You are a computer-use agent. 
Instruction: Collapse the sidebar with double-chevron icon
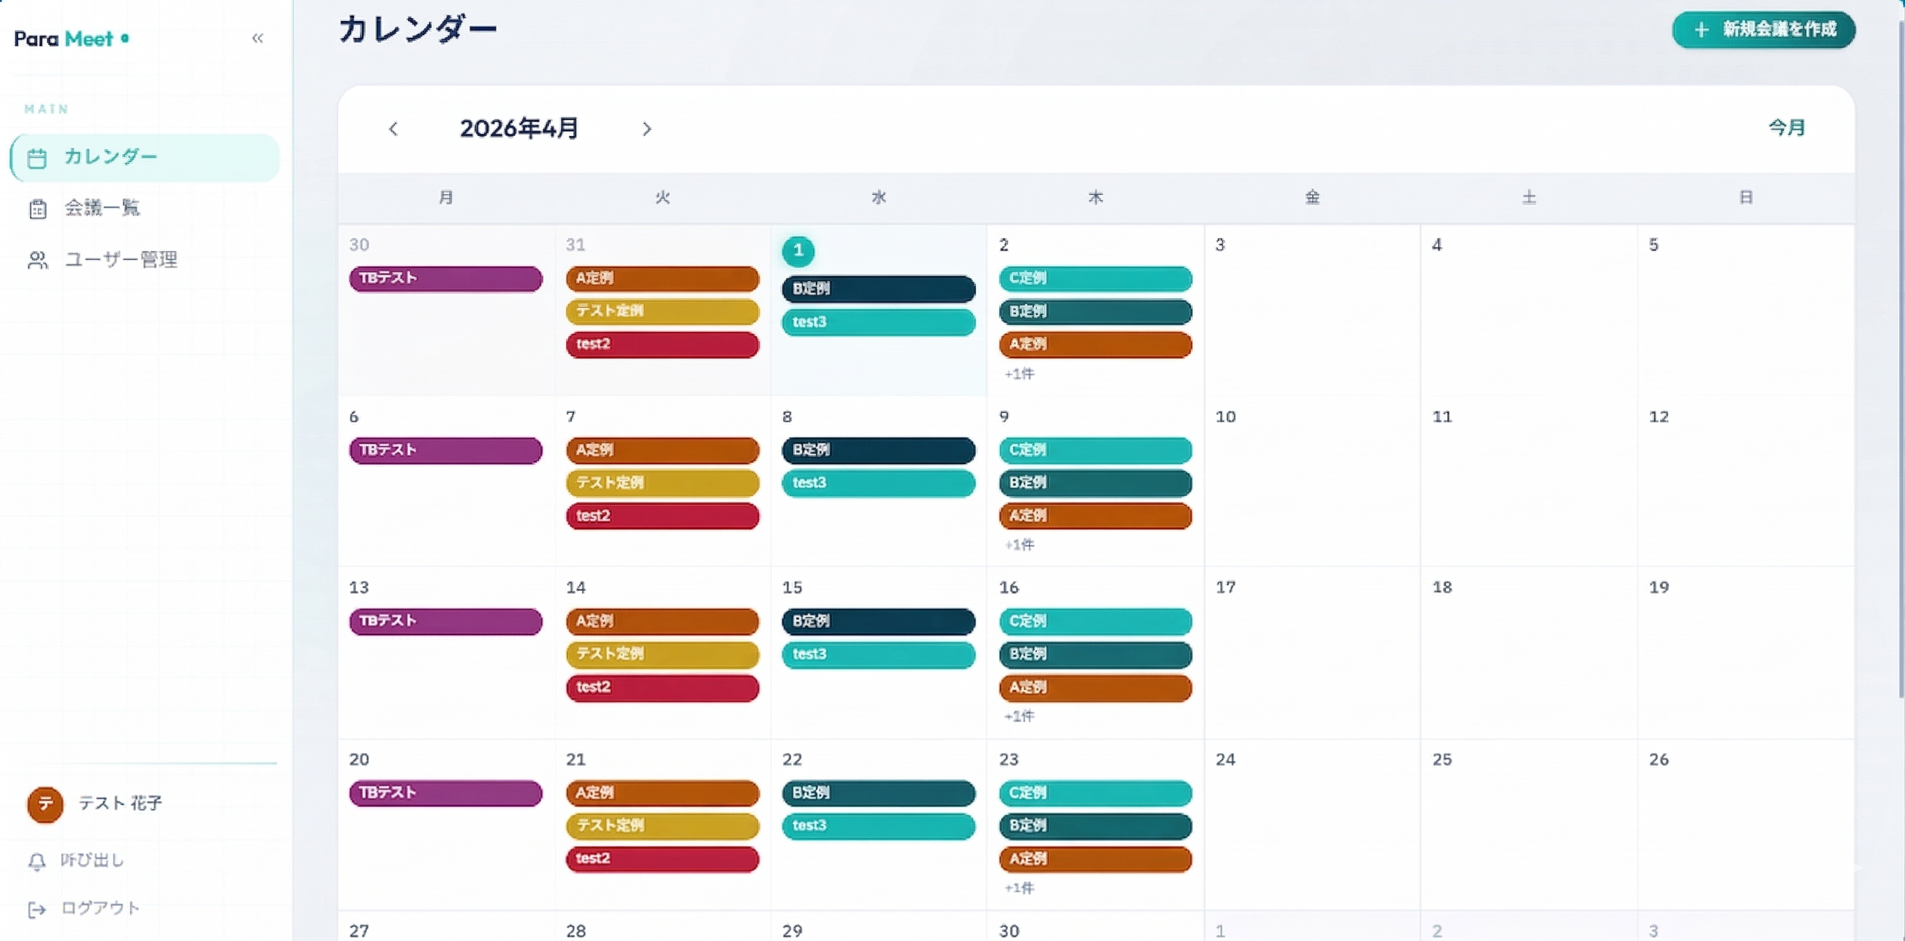pyautogui.click(x=258, y=39)
